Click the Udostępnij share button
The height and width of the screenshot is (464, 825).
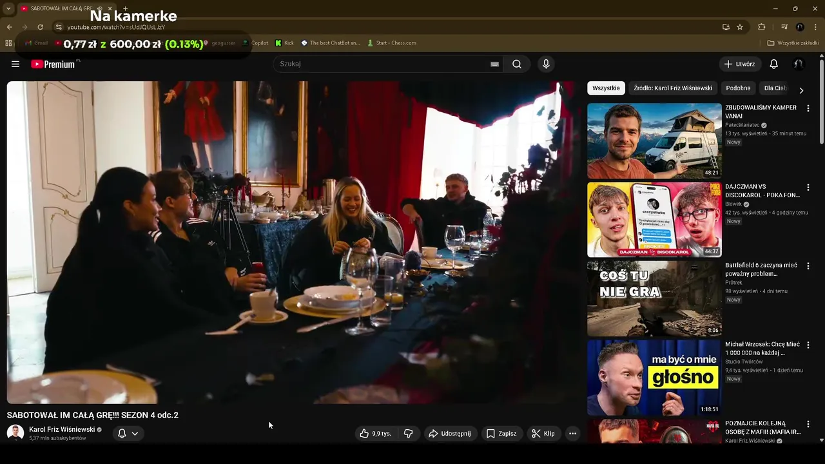click(450, 434)
